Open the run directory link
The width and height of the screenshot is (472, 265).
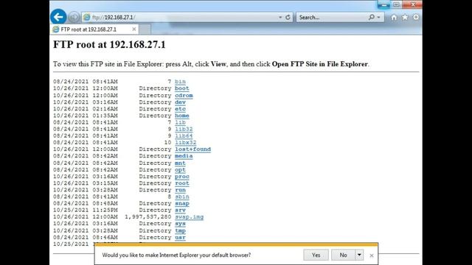180,190
